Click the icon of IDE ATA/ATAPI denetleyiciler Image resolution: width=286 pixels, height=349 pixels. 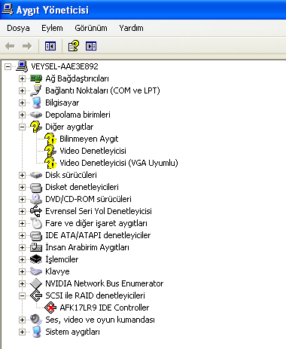tap(36, 236)
